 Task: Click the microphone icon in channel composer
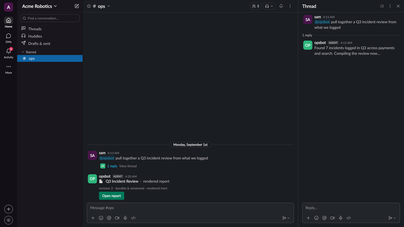tap(125, 218)
